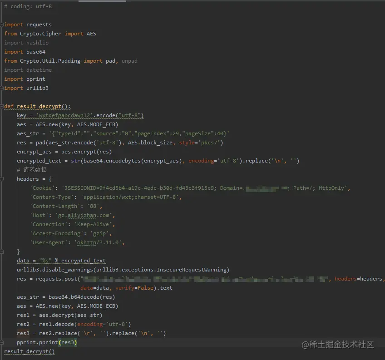Image resolution: width=385 pixels, height=360 pixels.
Task: Click the 'headers=headers' argument
Action: coord(358,279)
